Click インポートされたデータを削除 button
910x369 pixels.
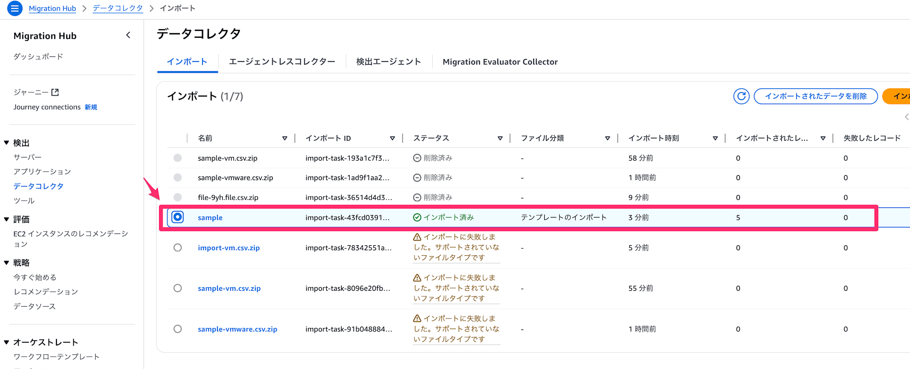coord(816,96)
